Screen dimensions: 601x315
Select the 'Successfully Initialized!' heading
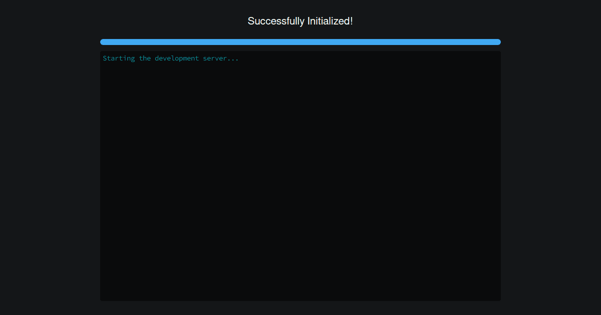(x=300, y=21)
